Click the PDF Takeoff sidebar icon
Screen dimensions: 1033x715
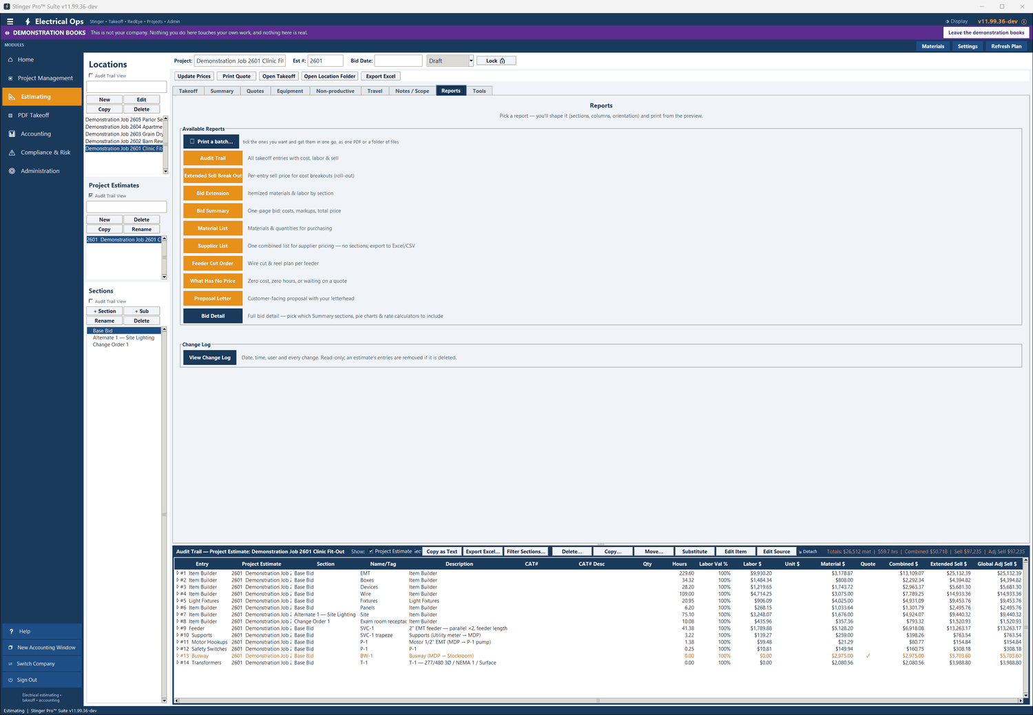(10, 116)
